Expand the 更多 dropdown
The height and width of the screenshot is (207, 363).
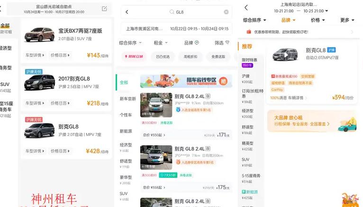click(347, 20)
